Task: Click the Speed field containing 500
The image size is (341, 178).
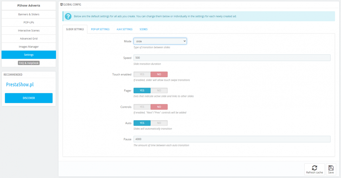Action: tap(232, 58)
